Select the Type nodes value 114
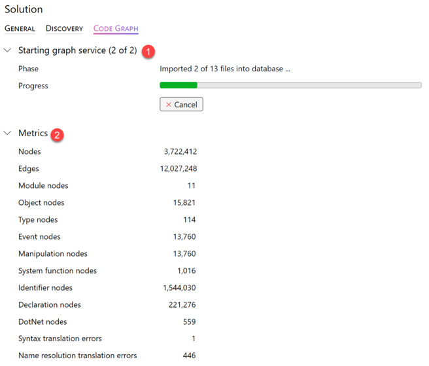The height and width of the screenshot is (366, 429). (x=190, y=220)
